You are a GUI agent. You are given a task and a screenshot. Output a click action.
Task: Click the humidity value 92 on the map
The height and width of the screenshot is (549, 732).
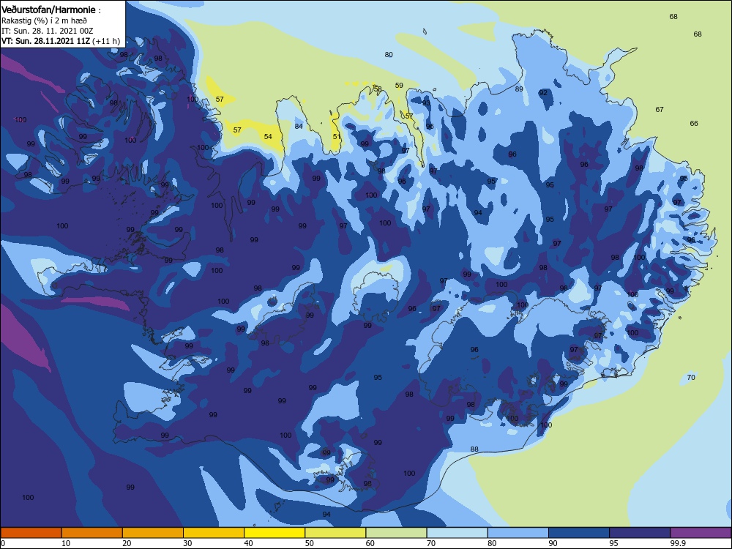[x=543, y=93]
